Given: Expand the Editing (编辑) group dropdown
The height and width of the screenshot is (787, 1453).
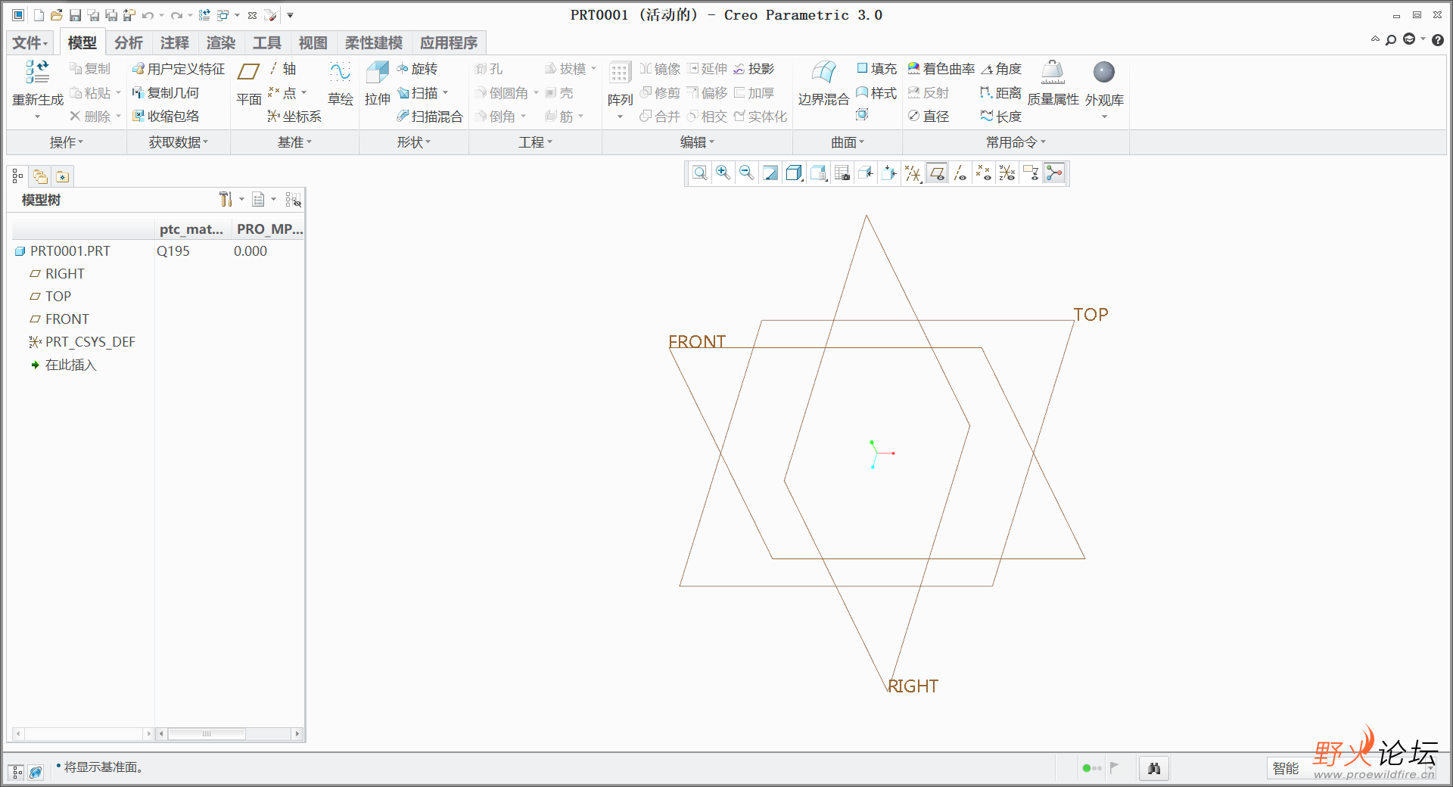Looking at the screenshot, I should point(697,142).
